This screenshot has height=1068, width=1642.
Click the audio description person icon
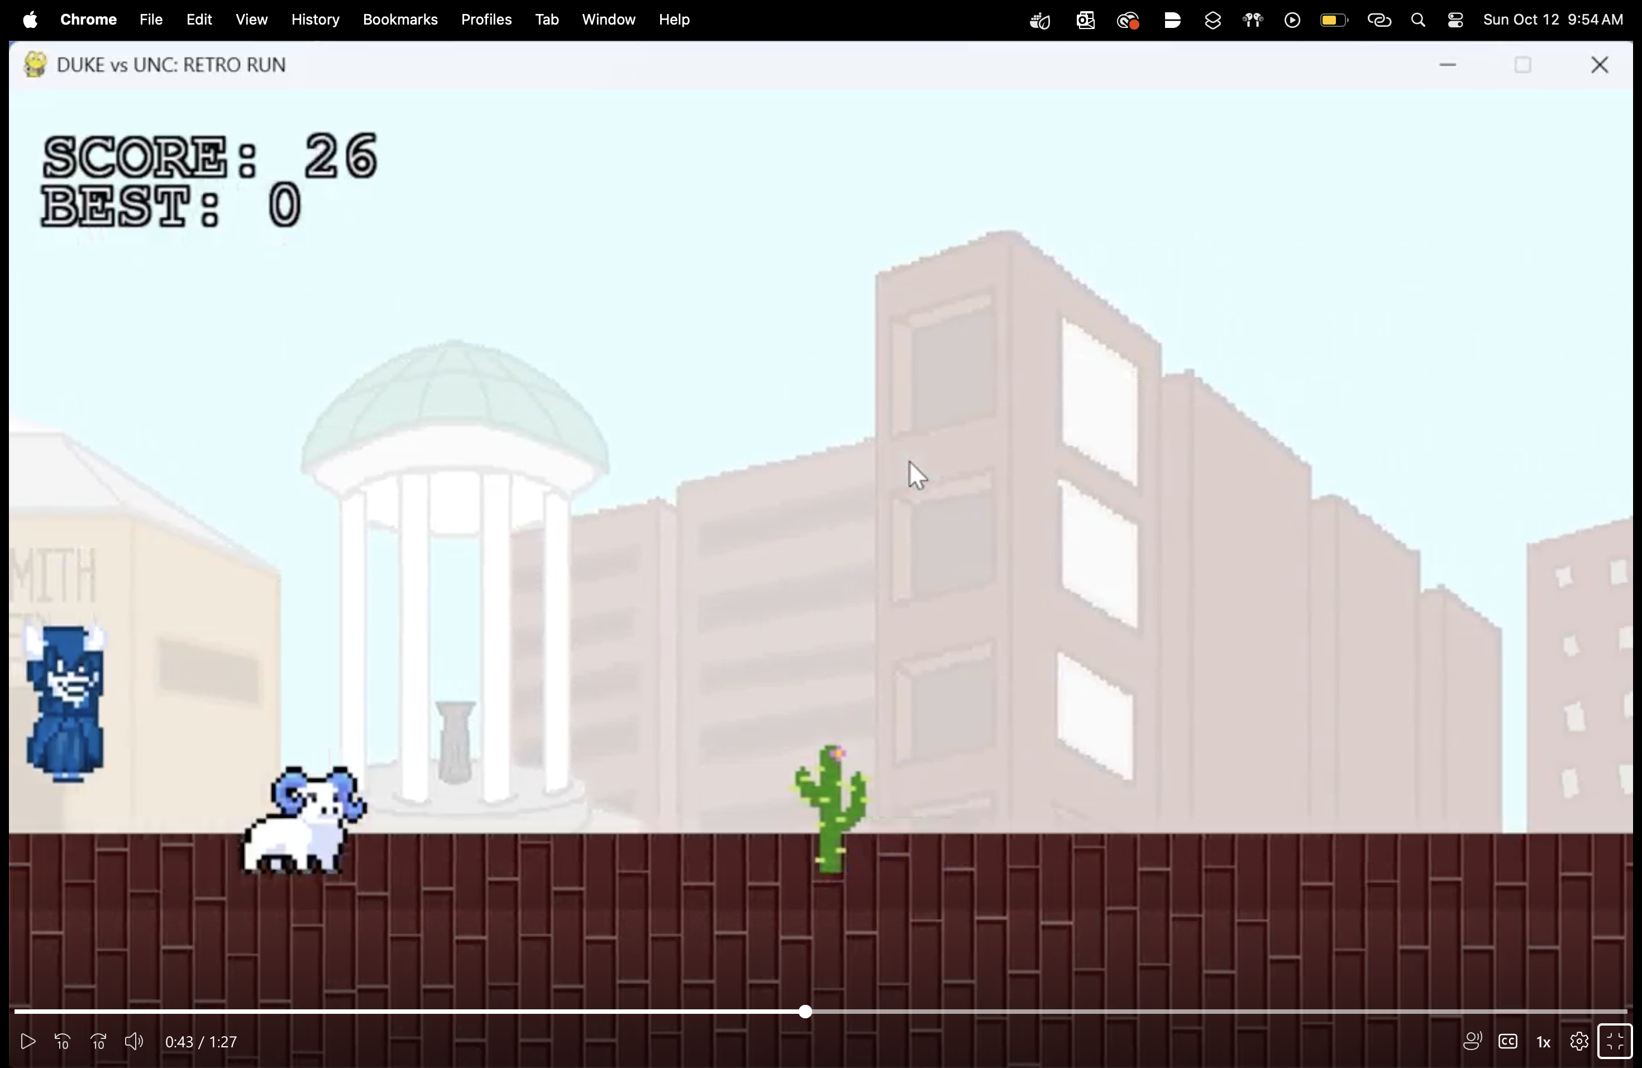pyautogui.click(x=1472, y=1042)
